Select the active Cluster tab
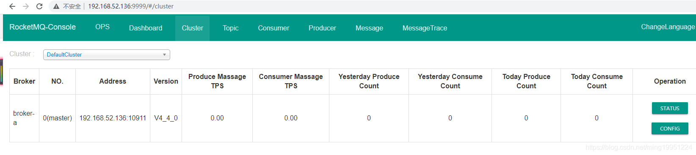This screenshot has width=696, height=155. [x=193, y=28]
